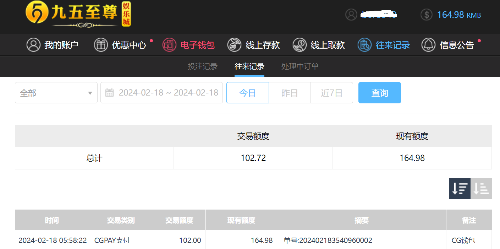Screen dimensions: 500x249
Task: Click the 备注 column header
Action: click(469, 220)
